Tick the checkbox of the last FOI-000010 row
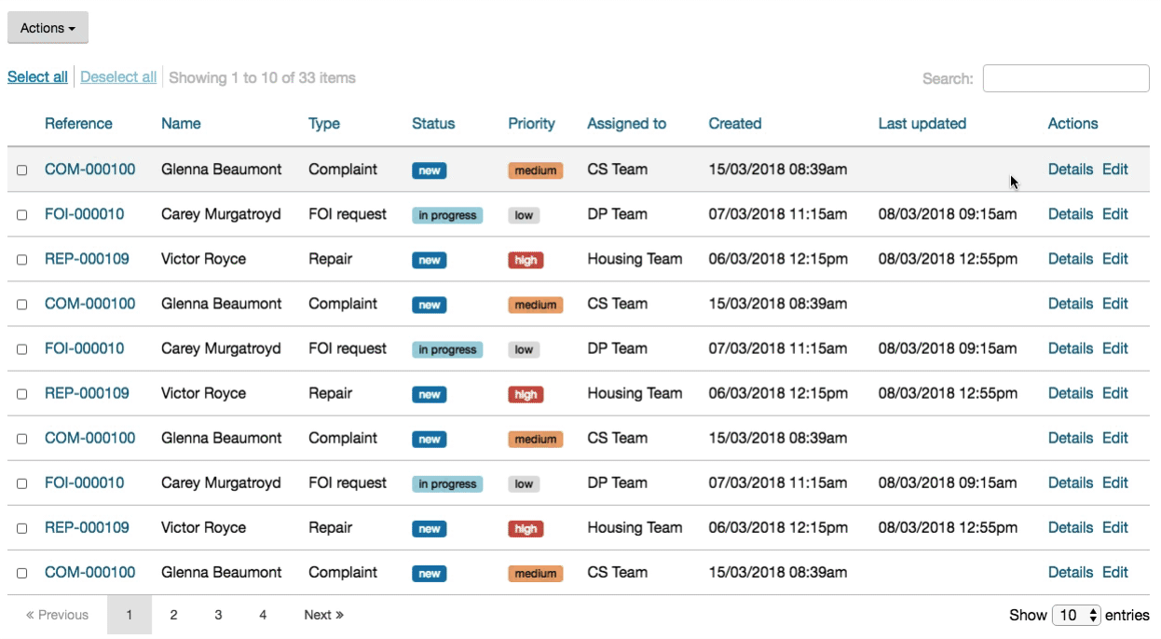Screen dimensions: 1161x639 21,483
